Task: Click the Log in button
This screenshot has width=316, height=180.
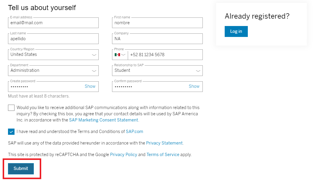Action: 236,32
